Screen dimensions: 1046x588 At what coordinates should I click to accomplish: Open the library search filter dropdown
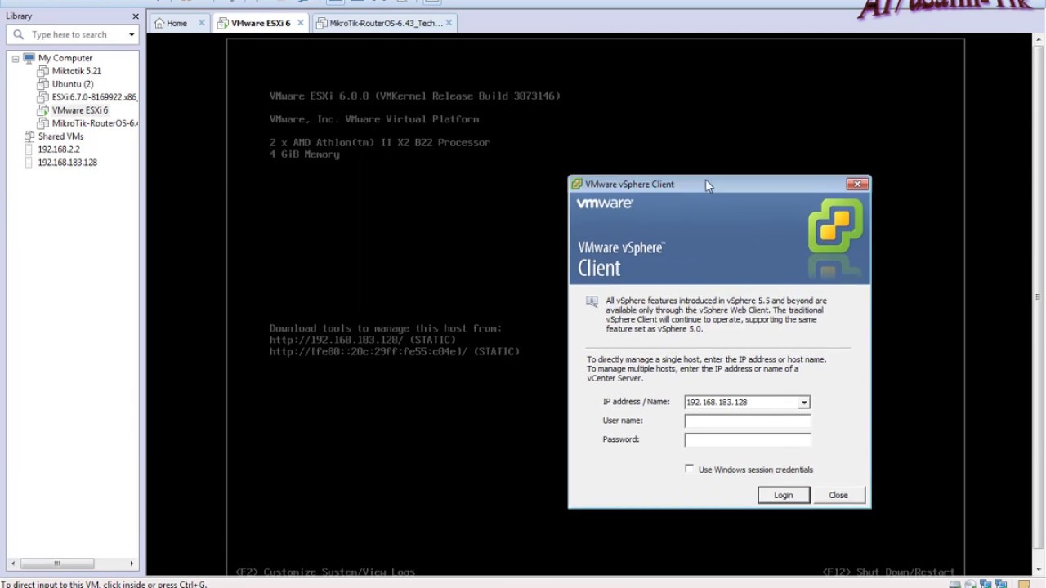point(132,35)
